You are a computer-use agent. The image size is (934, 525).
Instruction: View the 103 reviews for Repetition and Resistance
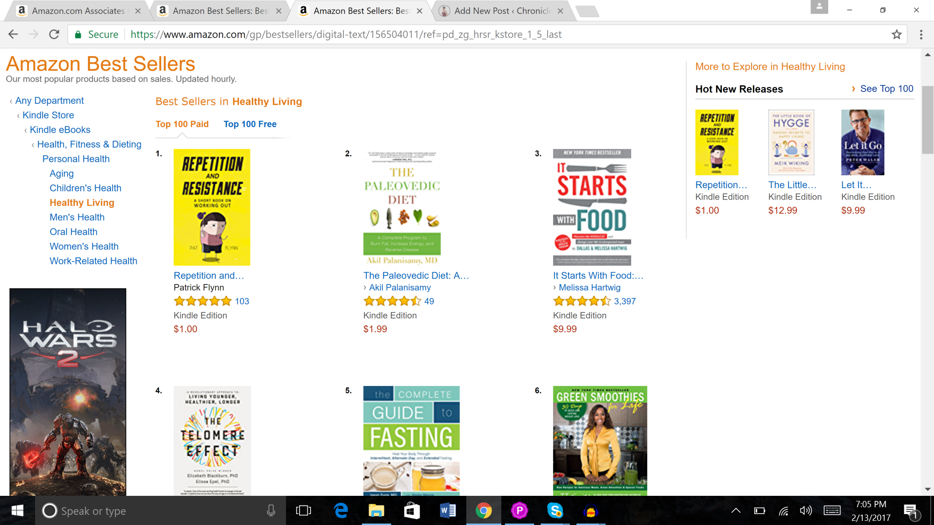pyautogui.click(x=242, y=301)
